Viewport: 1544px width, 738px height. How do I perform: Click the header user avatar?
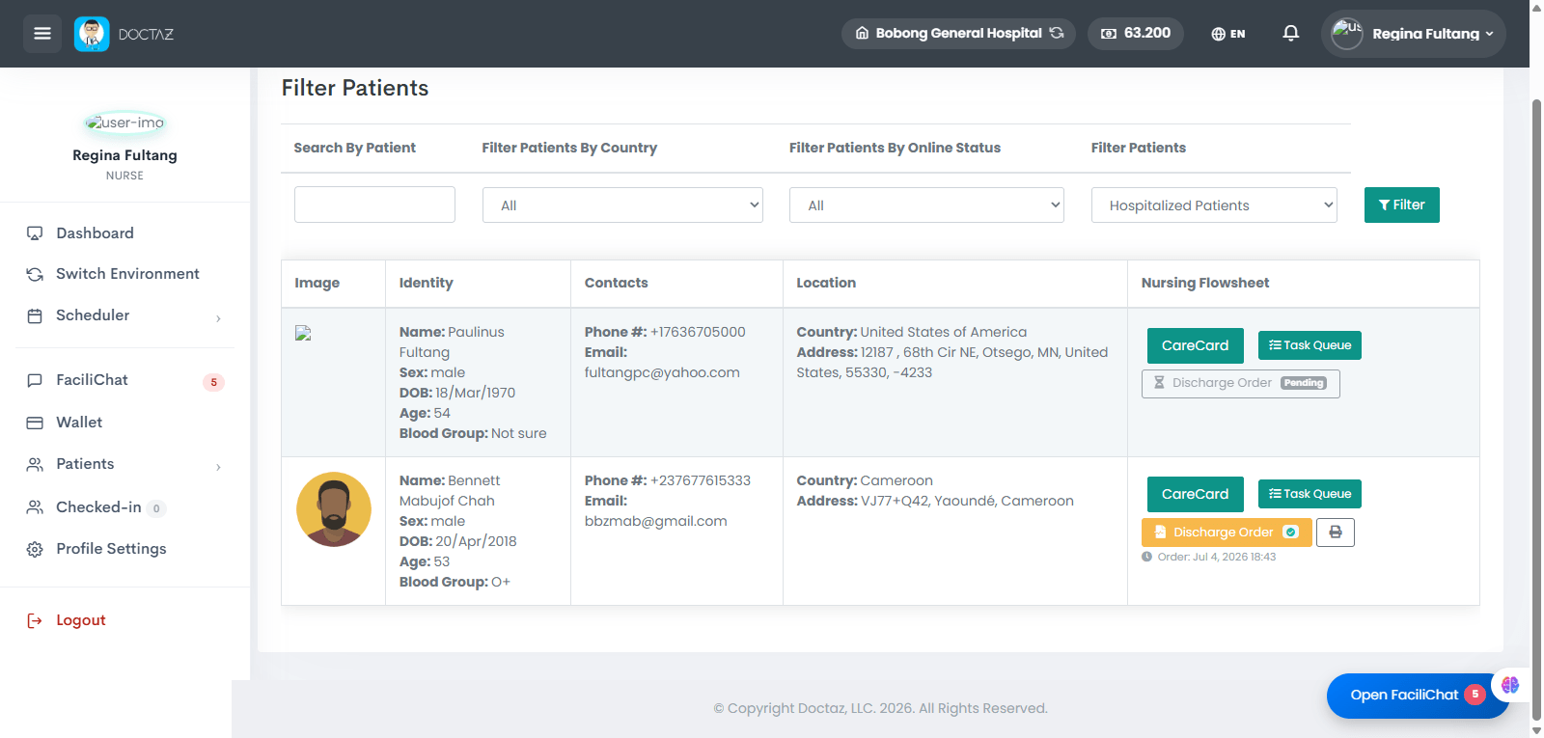pyautogui.click(x=1347, y=34)
